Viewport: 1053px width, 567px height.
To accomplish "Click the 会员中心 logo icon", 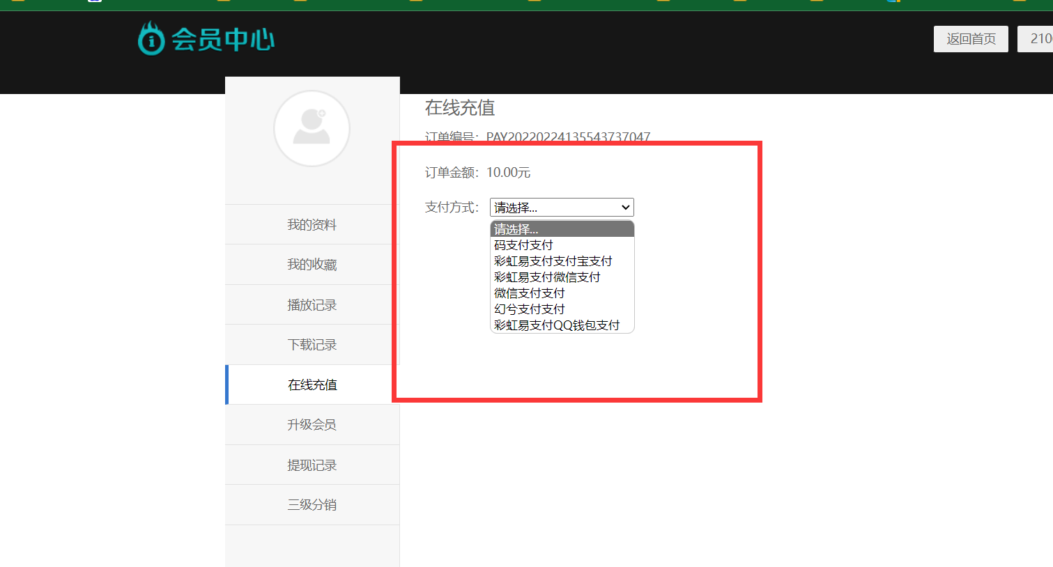I will 151,38.
